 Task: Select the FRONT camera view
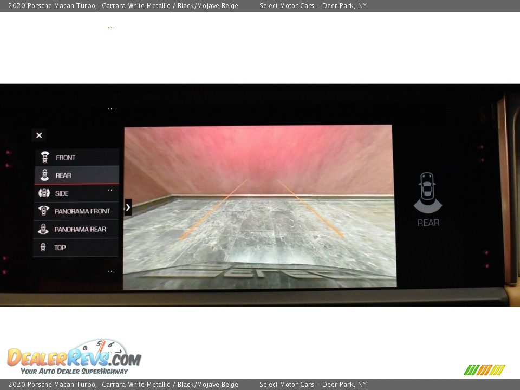76,157
